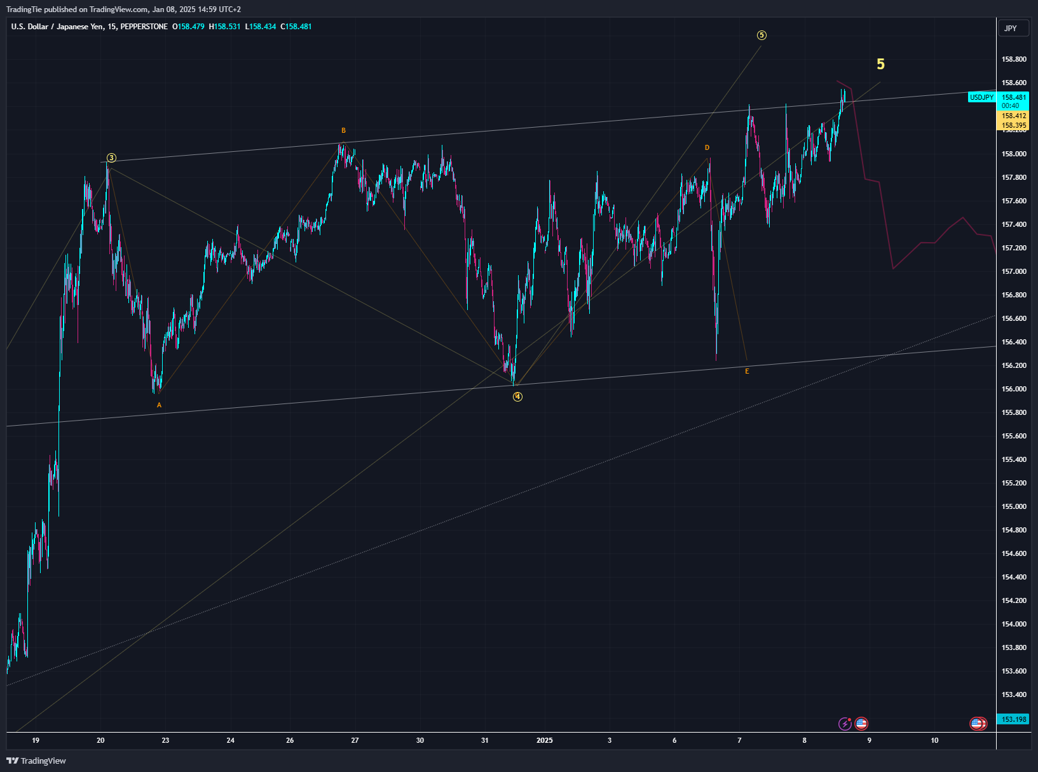The image size is (1038, 772).
Task: Select the orange wave B label
Action: 343,130
